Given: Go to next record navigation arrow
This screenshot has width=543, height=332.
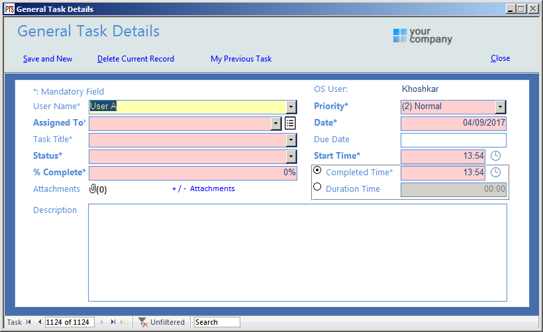Looking at the screenshot, I should 101,322.
